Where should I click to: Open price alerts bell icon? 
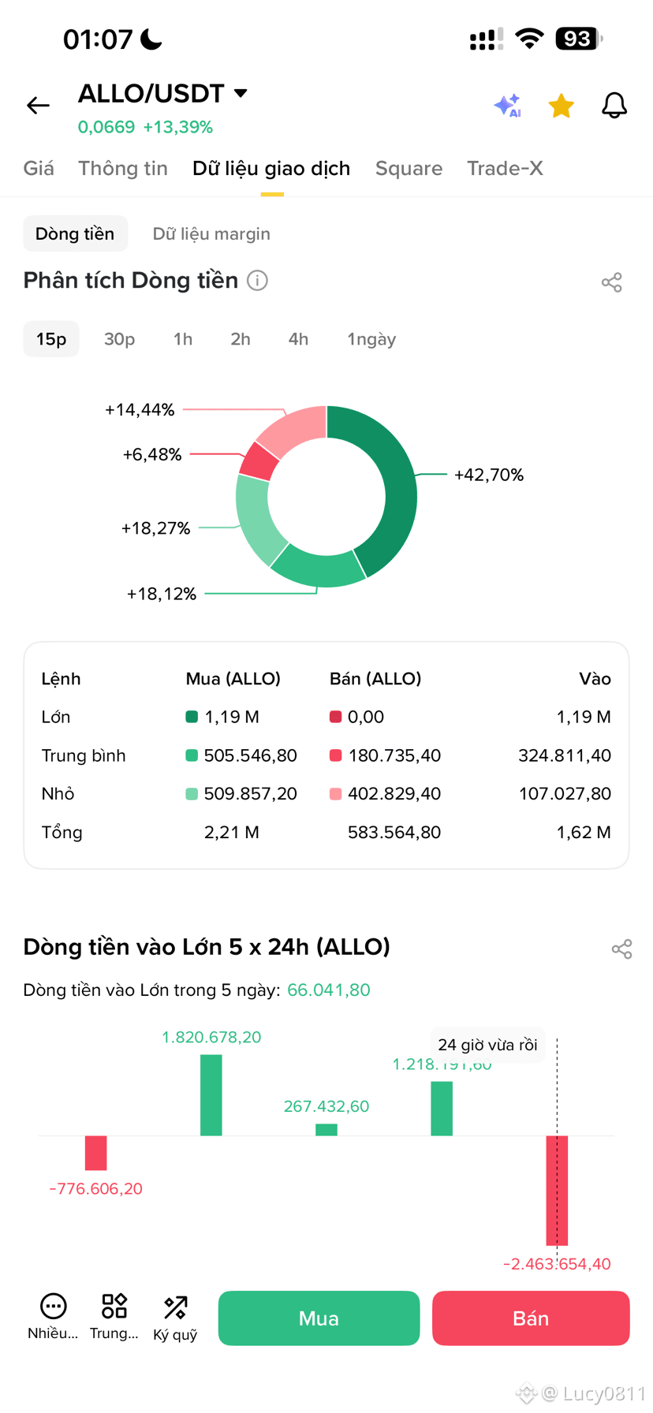614,105
